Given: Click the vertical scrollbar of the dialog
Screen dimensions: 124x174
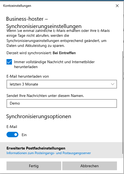Looking at the screenshot, I should pos(123,102).
